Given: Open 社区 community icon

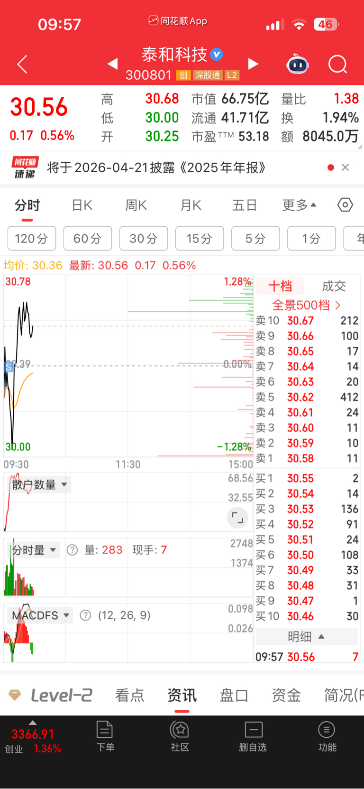Looking at the screenshot, I should click(x=180, y=736).
